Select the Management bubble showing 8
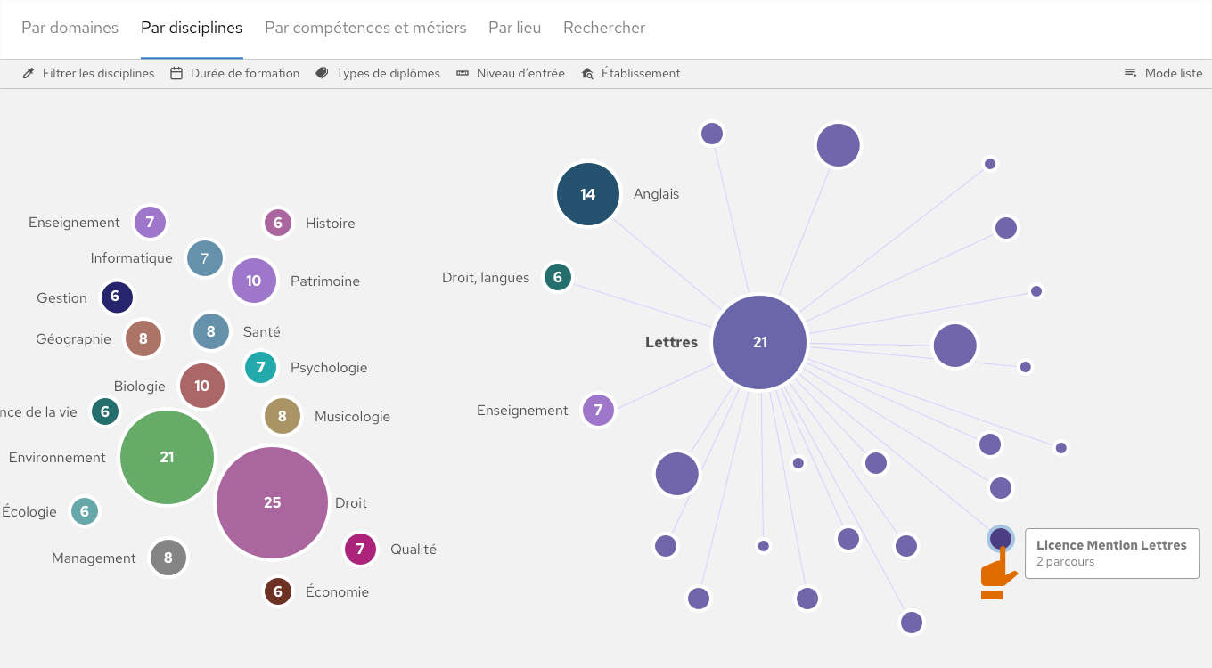1212x668 pixels. (168, 558)
